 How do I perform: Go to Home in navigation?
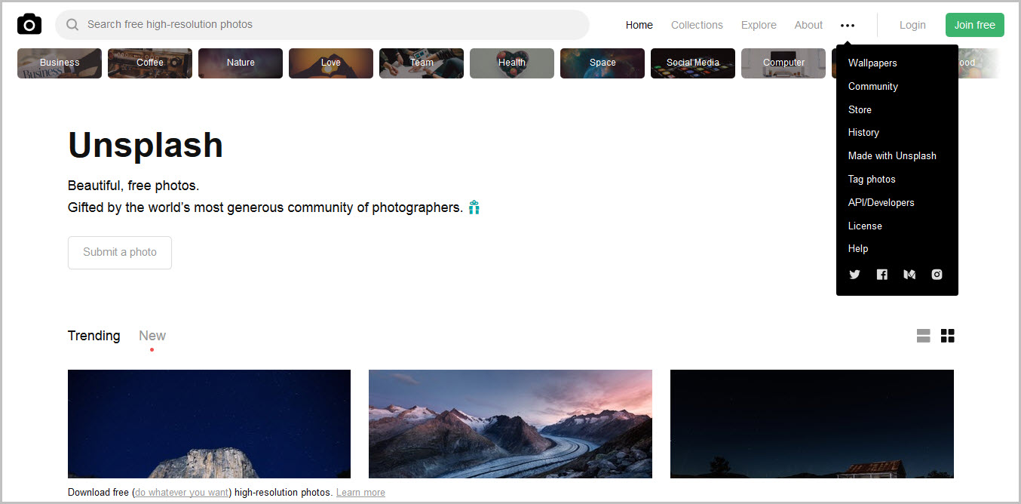click(639, 25)
